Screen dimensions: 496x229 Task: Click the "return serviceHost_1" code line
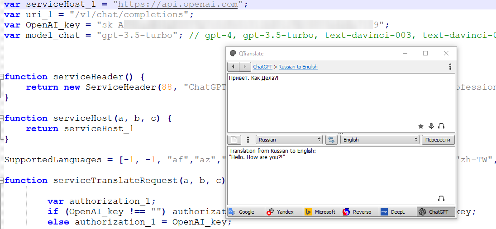pos(80,129)
